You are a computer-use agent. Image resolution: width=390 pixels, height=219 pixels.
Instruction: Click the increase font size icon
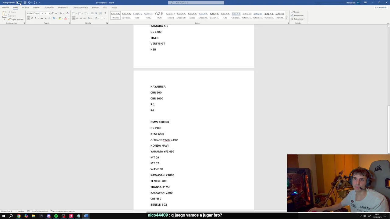pyautogui.click(x=52, y=13)
